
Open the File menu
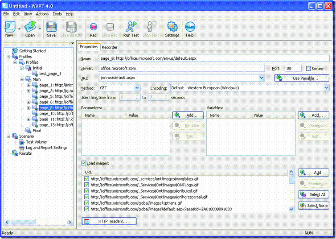coord(6,14)
